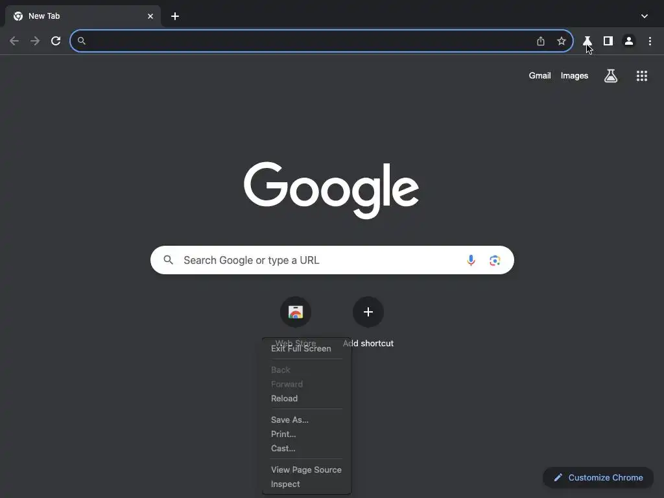The height and width of the screenshot is (498, 664).
Task: Open the profile avatar menu
Action: coord(629,41)
